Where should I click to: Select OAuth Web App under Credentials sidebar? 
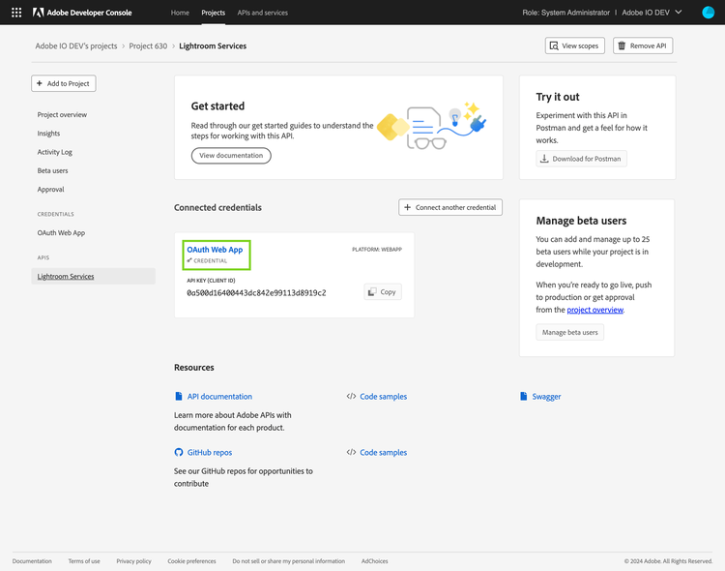[61, 232]
